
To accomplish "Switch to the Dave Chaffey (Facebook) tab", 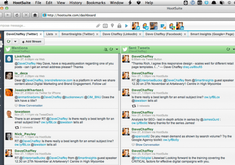I will 164,34.
